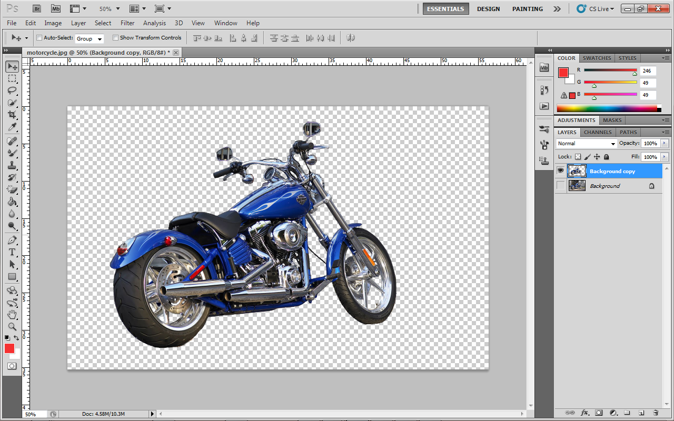
Task: Check Show Transform Controls option
Action: coord(116,38)
